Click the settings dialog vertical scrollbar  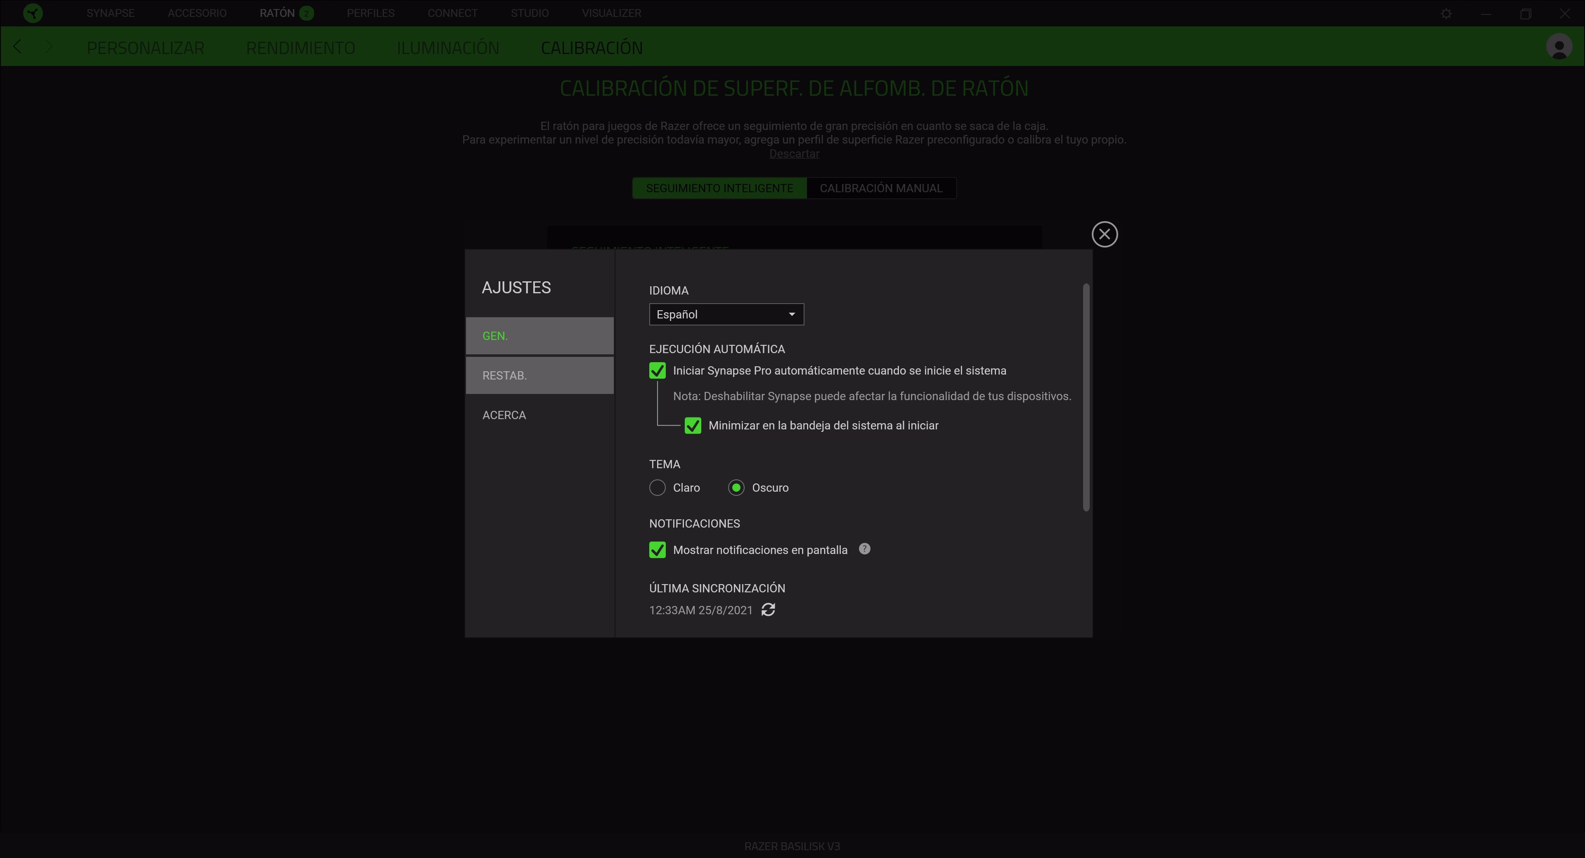pyautogui.click(x=1086, y=397)
